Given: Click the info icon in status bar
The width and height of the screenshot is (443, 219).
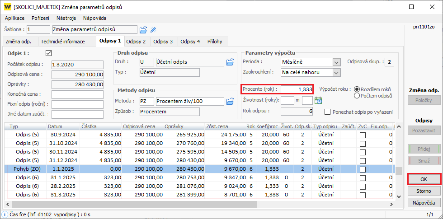Looking at the screenshot, I should [4, 215].
